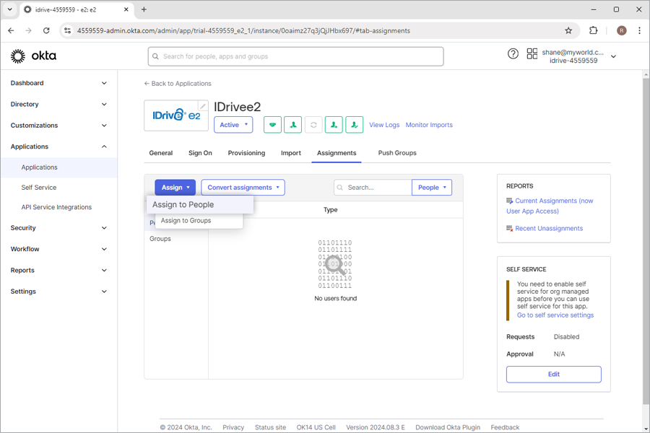Viewport: 650px width, 433px height.
Task: Go to self service settings link
Action: pyautogui.click(x=555, y=315)
